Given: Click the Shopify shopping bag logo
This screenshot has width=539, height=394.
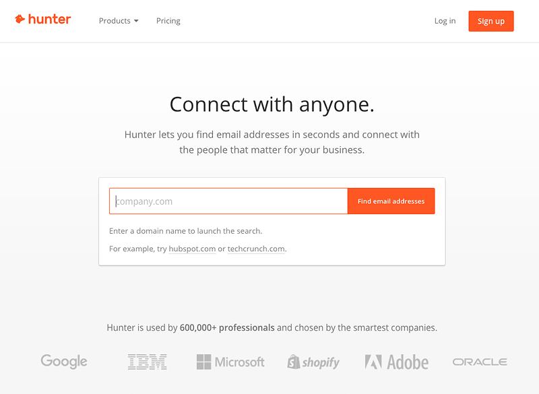Looking at the screenshot, I should tap(294, 362).
